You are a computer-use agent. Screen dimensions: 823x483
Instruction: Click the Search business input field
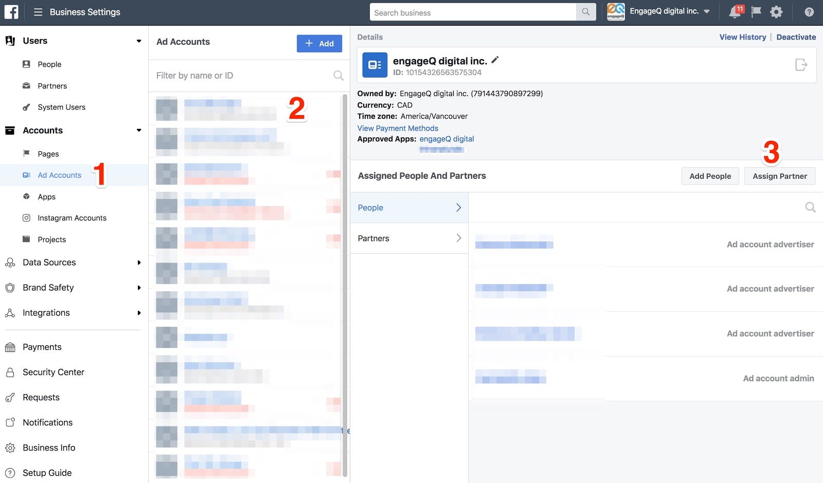[473, 12]
